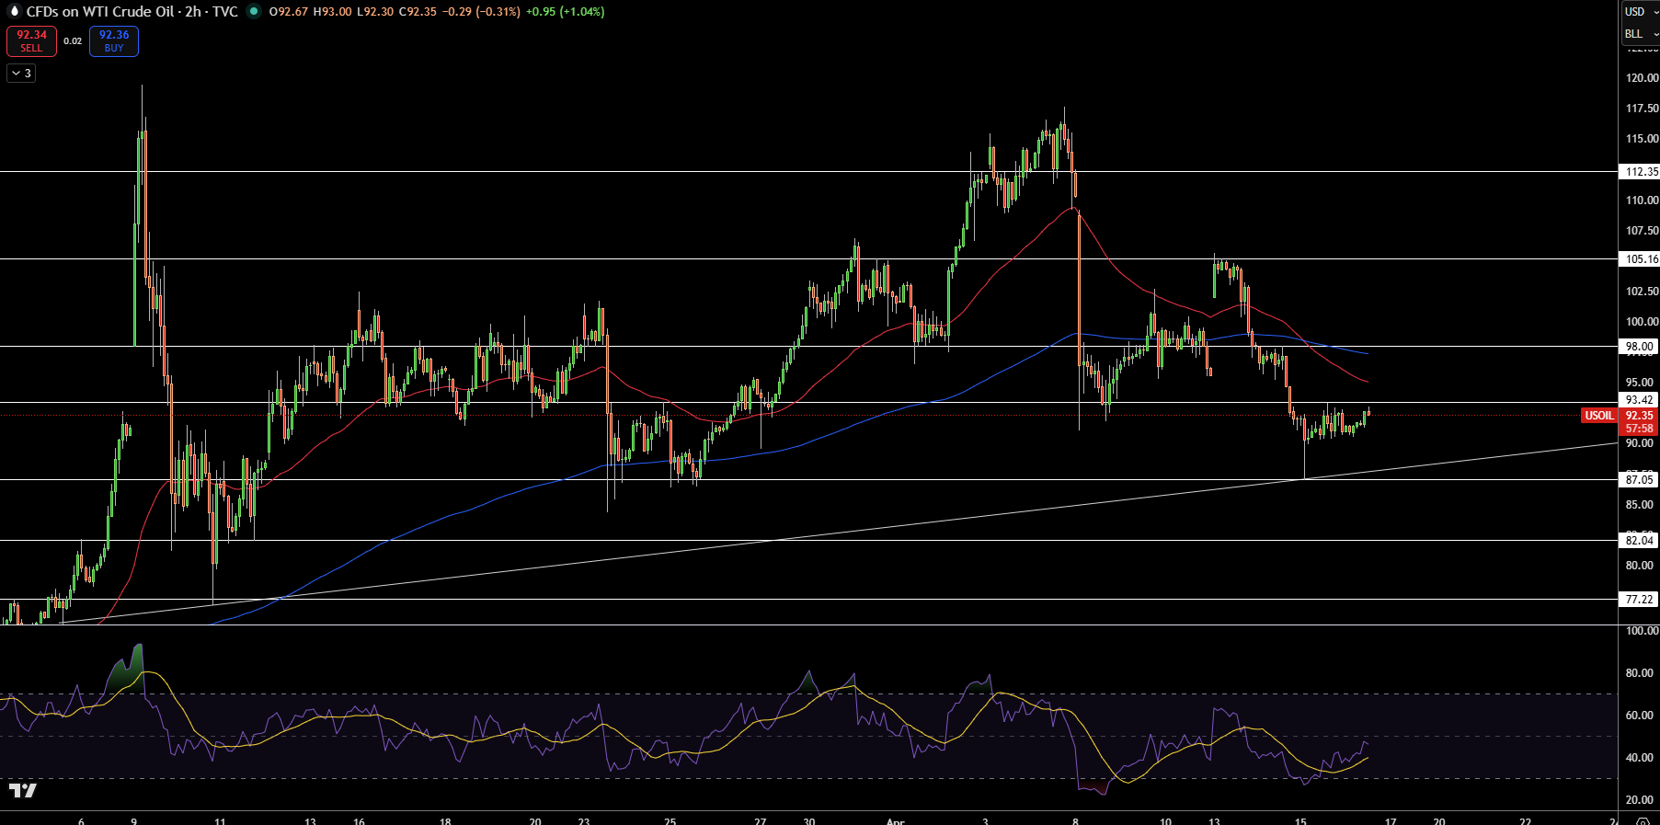
Task: Click the H93.00 high value
Action: point(332,12)
